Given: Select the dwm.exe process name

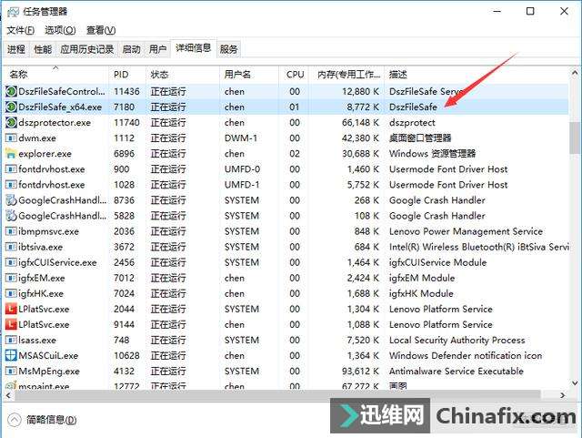Looking at the screenshot, I should coord(37,138).
